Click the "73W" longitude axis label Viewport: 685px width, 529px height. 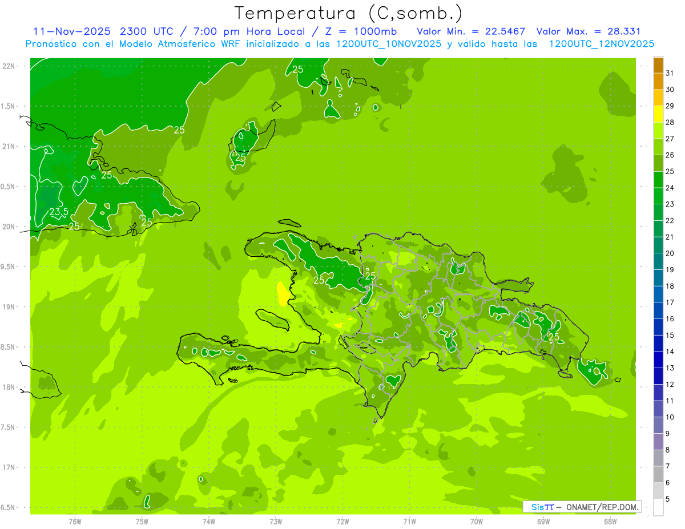[x=276, y=521]
